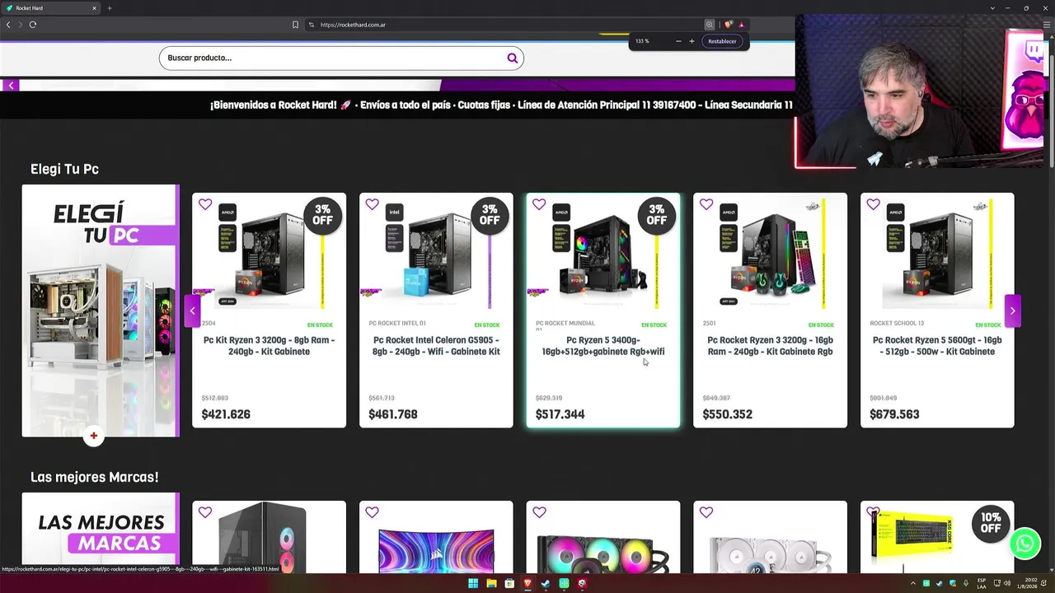This screenshot has height=593, width=1055.
Task: Click the search magnifier icon
Action: point(512,58)
